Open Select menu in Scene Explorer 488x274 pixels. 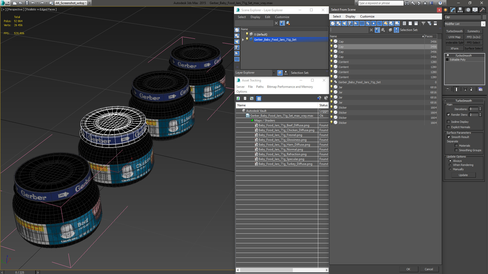[242, 17]
